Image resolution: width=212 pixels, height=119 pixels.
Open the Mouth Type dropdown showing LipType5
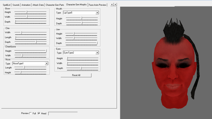point(81,13)
